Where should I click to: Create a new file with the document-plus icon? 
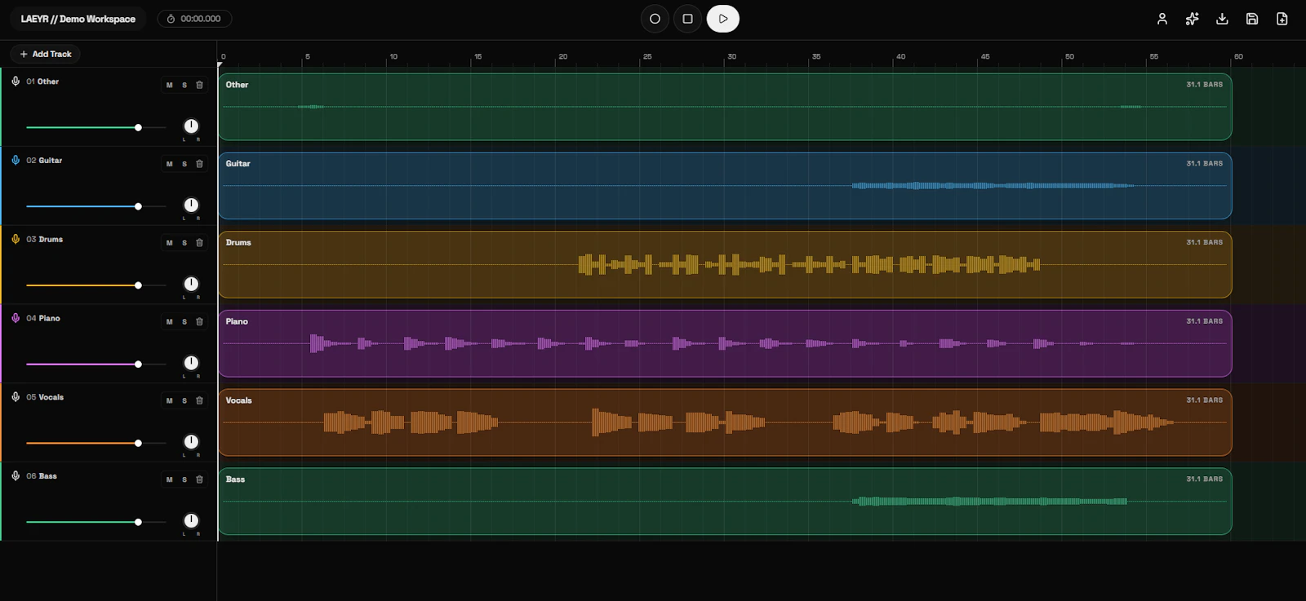[1282, 19]
